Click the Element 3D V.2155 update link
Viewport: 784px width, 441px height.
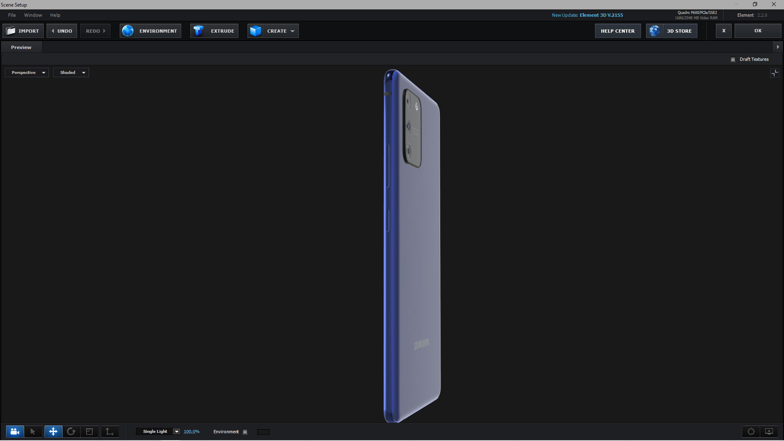(x=601, y=15)
